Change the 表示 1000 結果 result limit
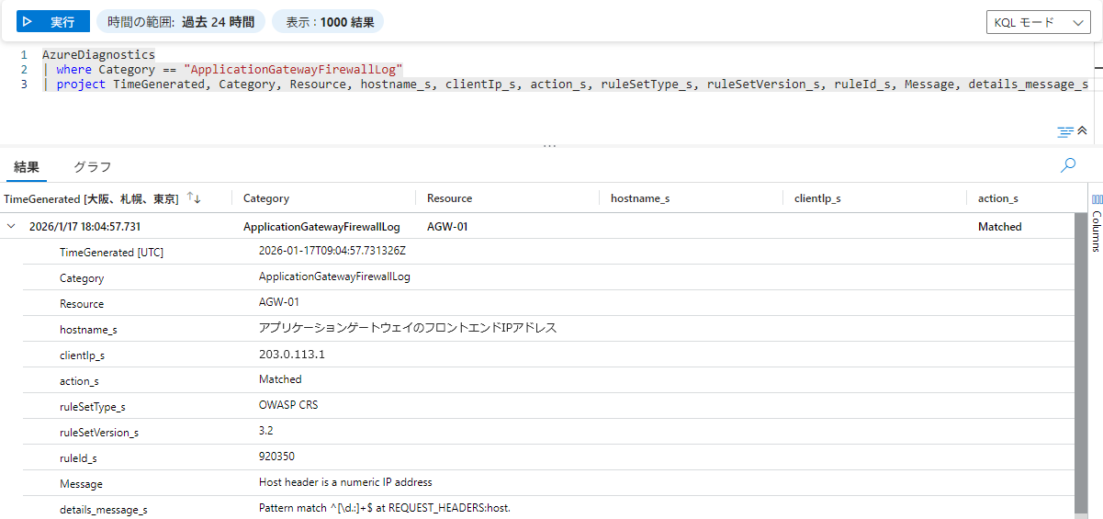This screenshot has height=519, width=1103. click(x=328, y=22)
